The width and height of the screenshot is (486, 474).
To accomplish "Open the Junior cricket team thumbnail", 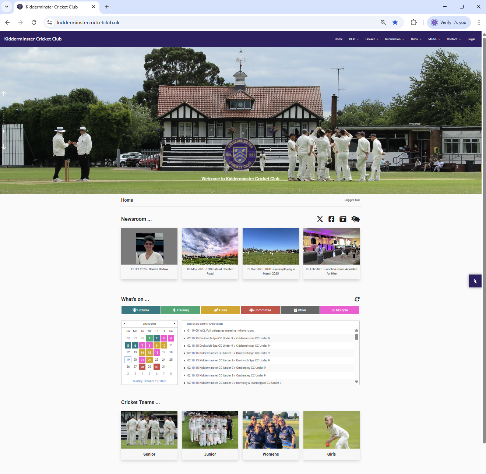I will click(x=210, y=430).
